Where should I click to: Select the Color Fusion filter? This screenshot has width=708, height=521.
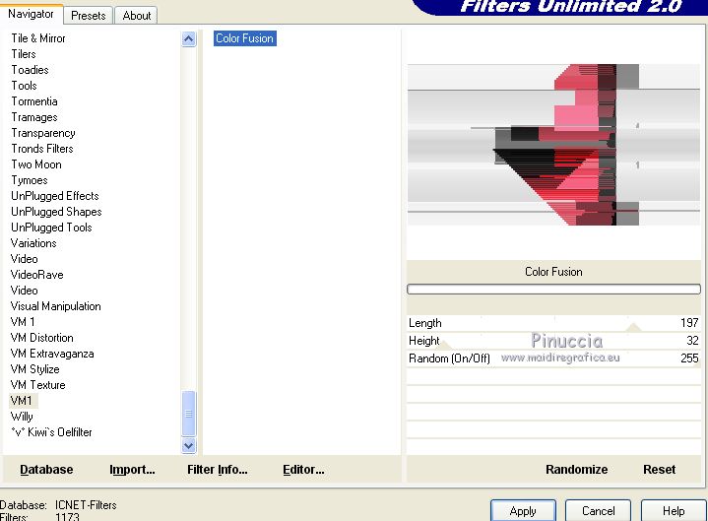(x=245, y=38)
